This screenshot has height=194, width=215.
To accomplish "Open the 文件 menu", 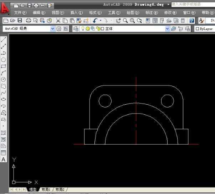I will [x=20, y=13].
